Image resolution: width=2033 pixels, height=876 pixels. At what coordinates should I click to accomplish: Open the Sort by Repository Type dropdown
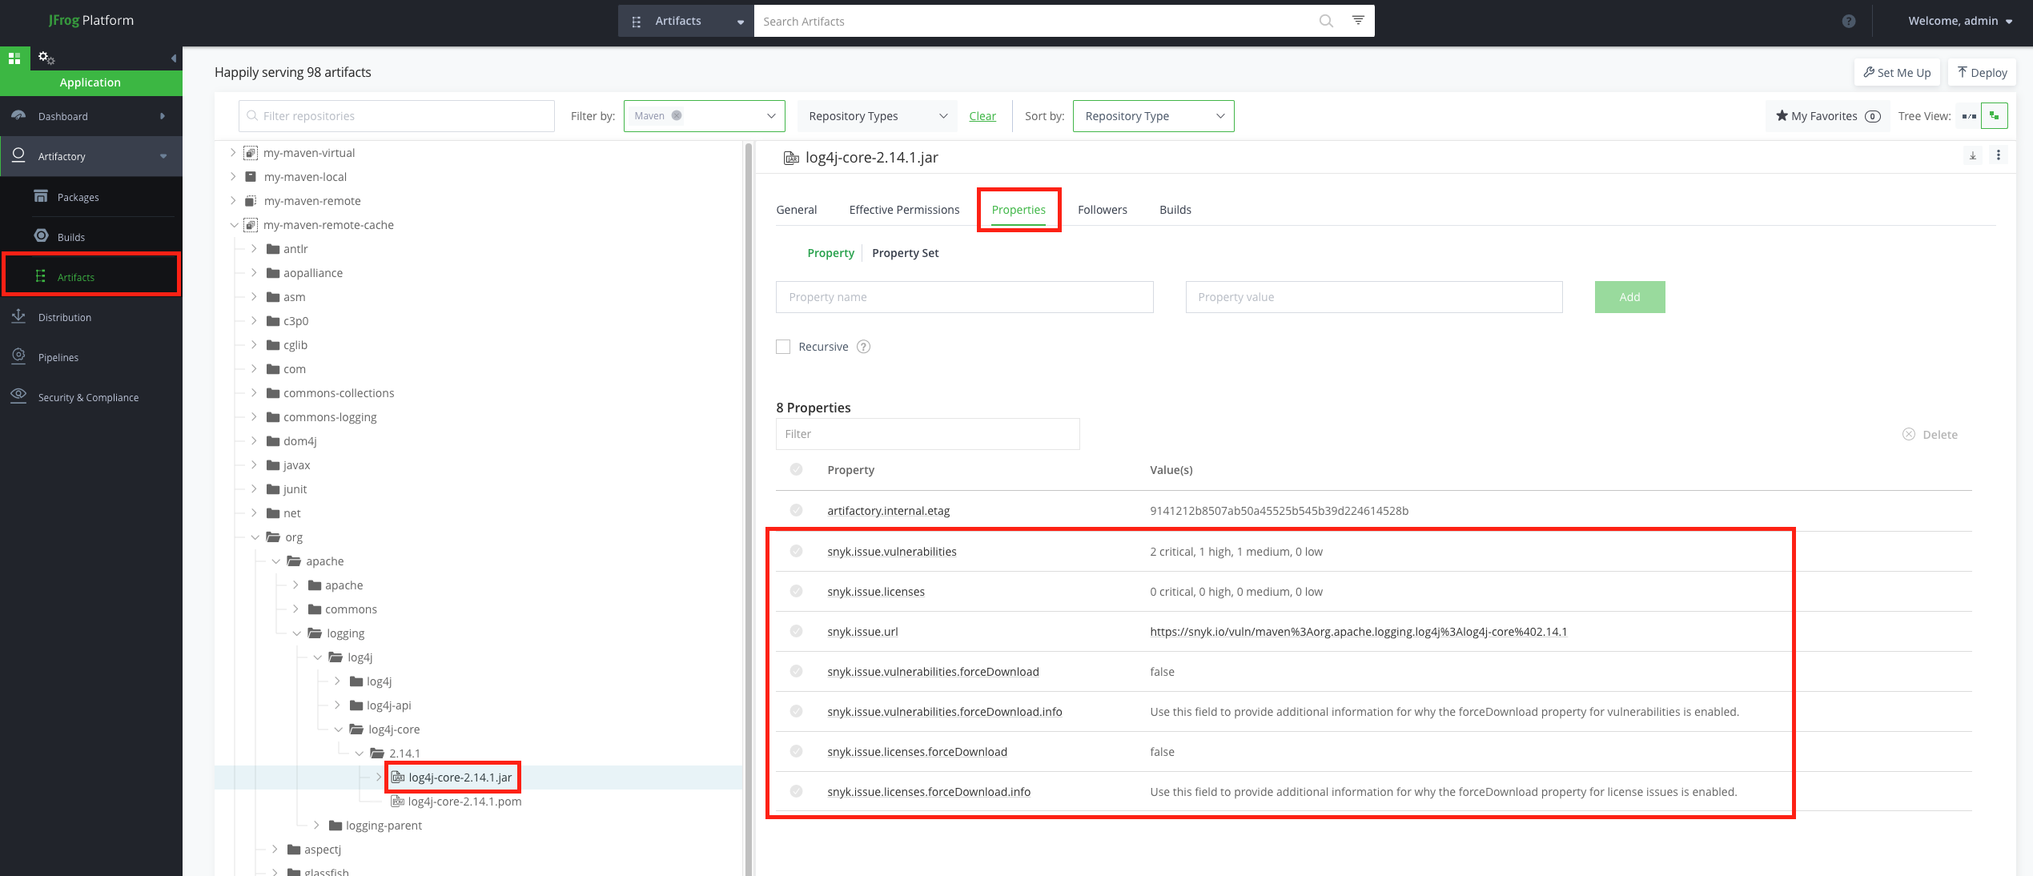[x=1153, y=116]
